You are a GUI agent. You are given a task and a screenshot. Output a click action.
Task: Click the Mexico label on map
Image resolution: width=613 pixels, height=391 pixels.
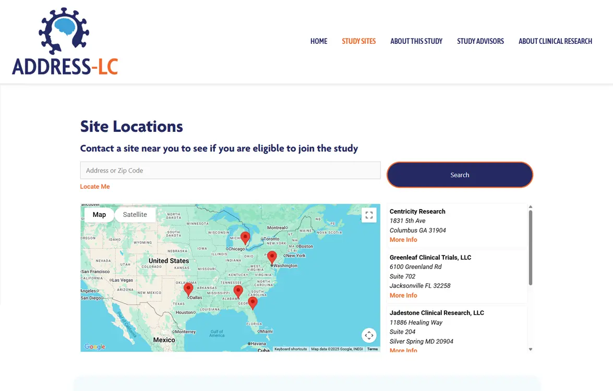click(164, 340)
